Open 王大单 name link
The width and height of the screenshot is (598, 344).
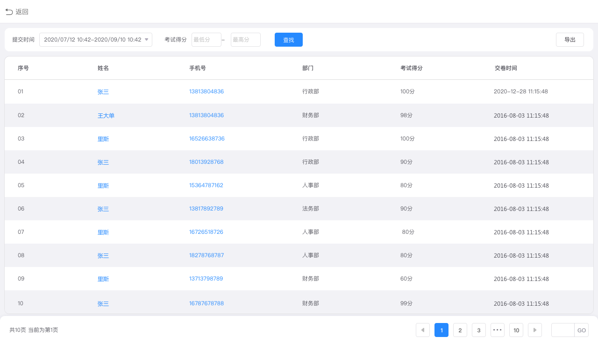[106, 116]
